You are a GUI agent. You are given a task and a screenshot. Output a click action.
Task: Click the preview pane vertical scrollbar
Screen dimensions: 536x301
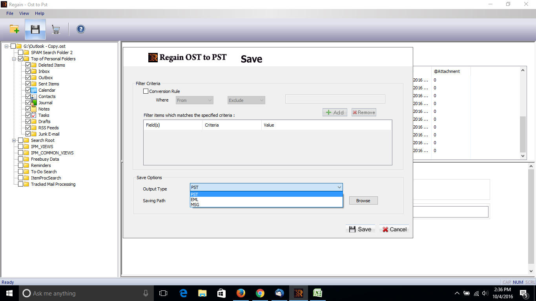(531, 216)
